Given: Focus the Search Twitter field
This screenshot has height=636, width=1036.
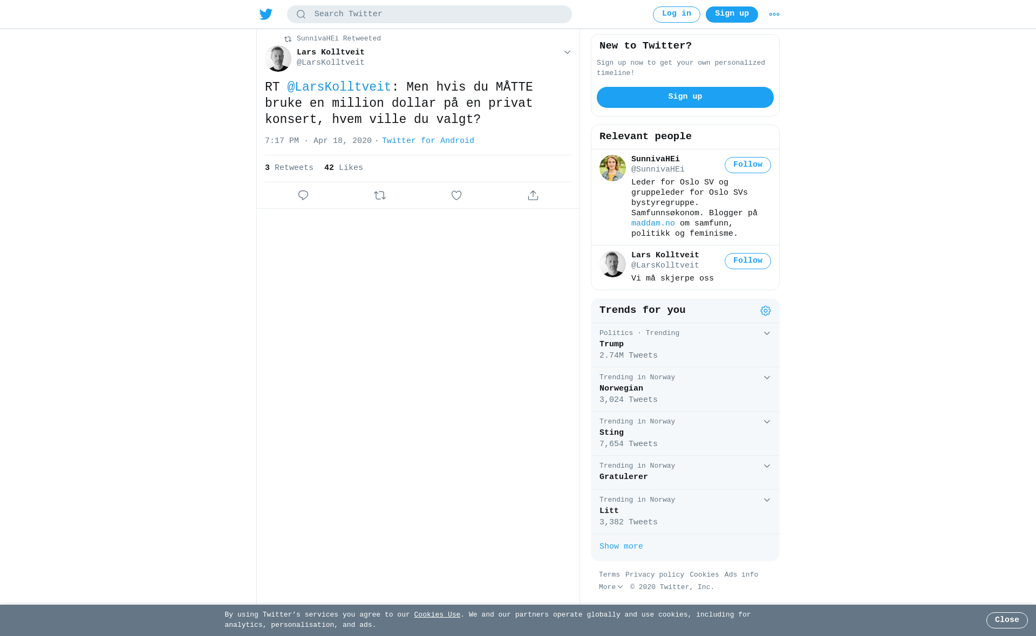Looking at the screenshot, I should coord(430,15).
